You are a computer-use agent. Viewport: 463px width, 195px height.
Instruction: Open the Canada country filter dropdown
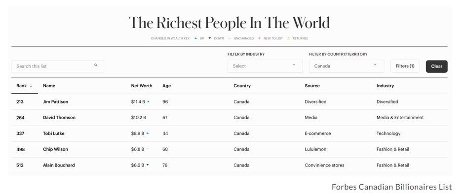coord(347,66)
